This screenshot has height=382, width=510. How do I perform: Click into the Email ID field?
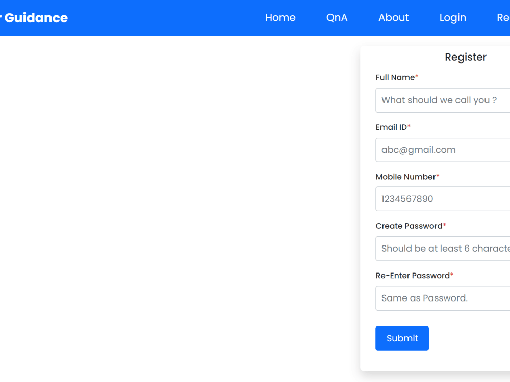(x=443, y=150)
